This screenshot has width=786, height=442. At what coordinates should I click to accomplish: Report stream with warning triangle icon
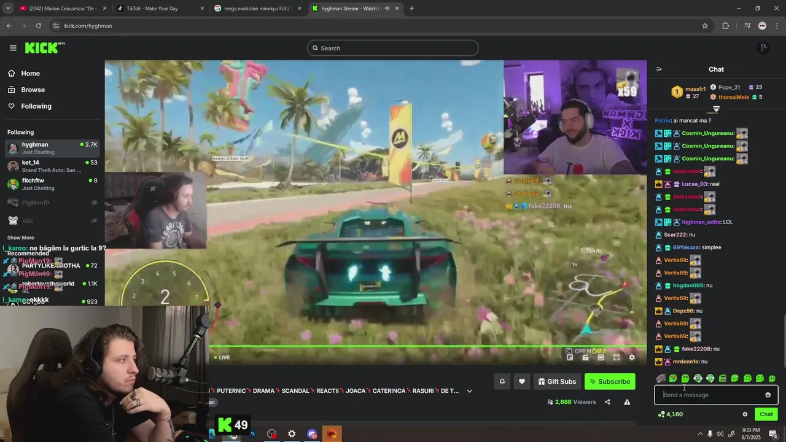point(627,402)
